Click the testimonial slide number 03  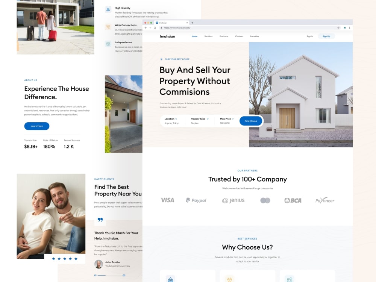[x=124, y=275]
